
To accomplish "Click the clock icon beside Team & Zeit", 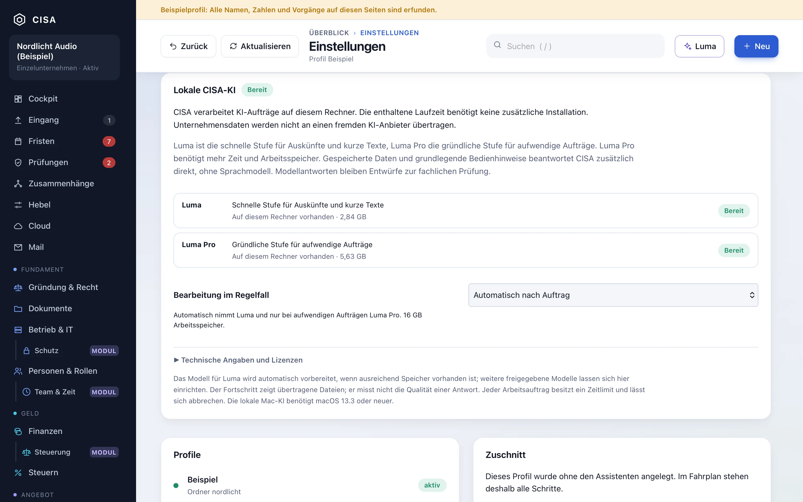I will (26, 392).
